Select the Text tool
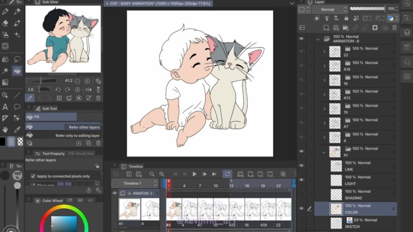This screenshot has width=413, height=232. tap(5, 107)
